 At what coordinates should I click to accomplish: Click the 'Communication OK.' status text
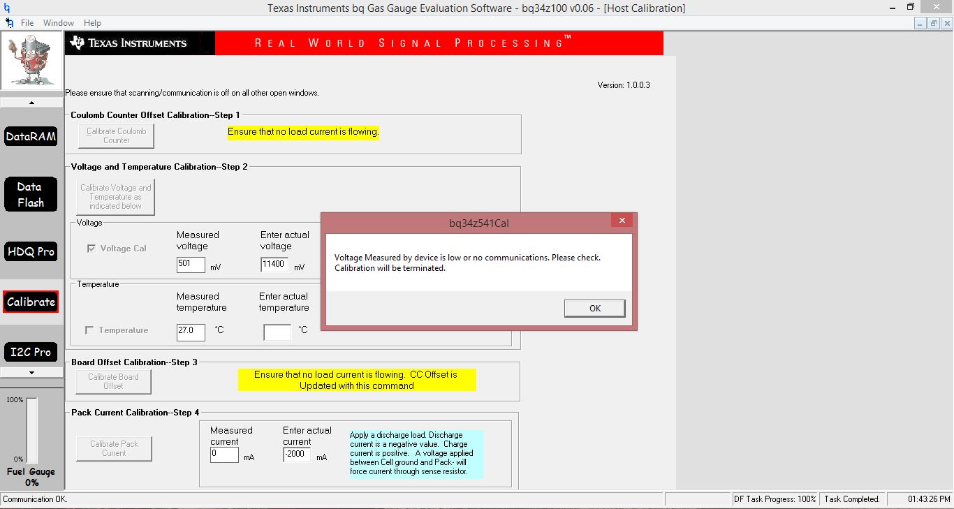click(36, 499)
